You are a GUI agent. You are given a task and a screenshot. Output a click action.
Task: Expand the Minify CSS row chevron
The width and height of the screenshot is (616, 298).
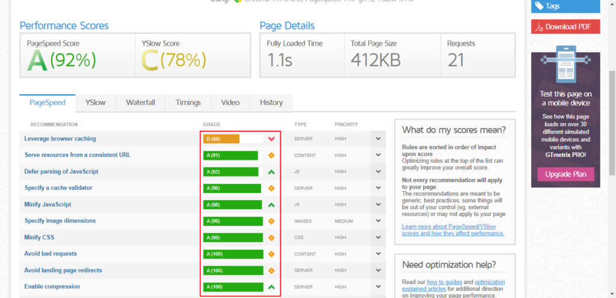point(378,237)
